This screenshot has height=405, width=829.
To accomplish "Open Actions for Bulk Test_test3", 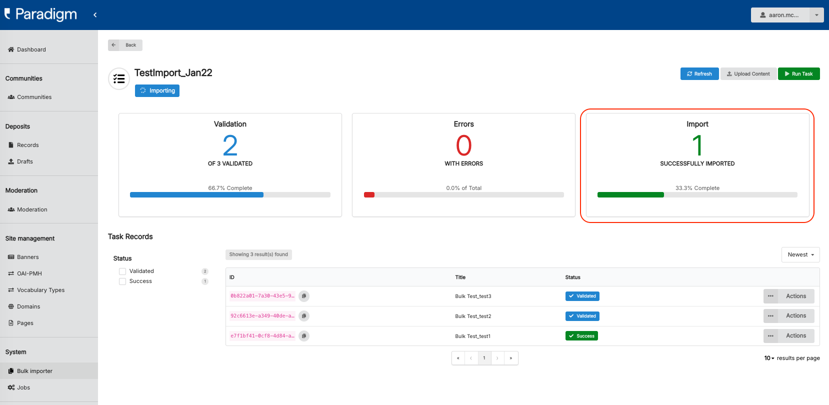I will 796,296.
